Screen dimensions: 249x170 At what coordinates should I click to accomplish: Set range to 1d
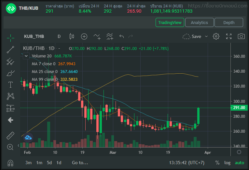coord(59,163)
